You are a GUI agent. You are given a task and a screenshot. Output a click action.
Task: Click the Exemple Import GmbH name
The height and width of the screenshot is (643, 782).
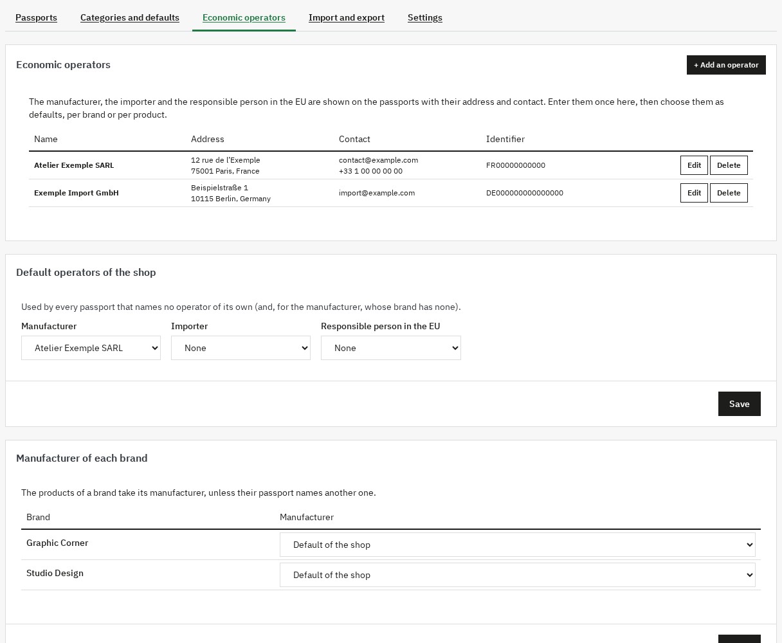pyautogui.click(x=77, y=193)
